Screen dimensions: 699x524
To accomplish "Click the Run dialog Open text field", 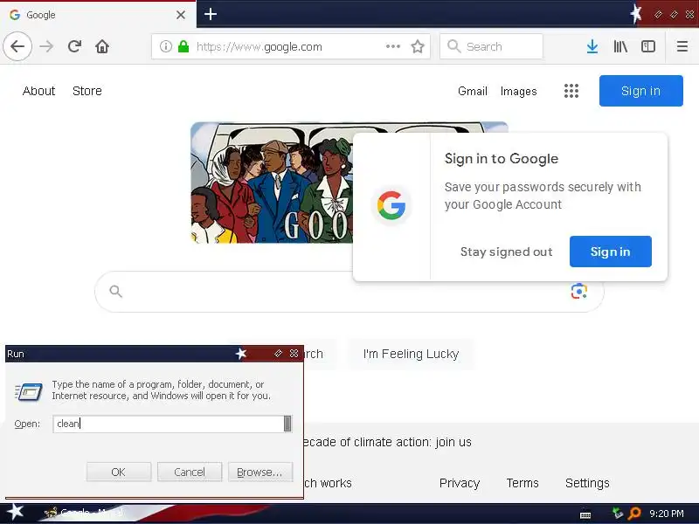I will pyautogui.click(x=168, y=424).
